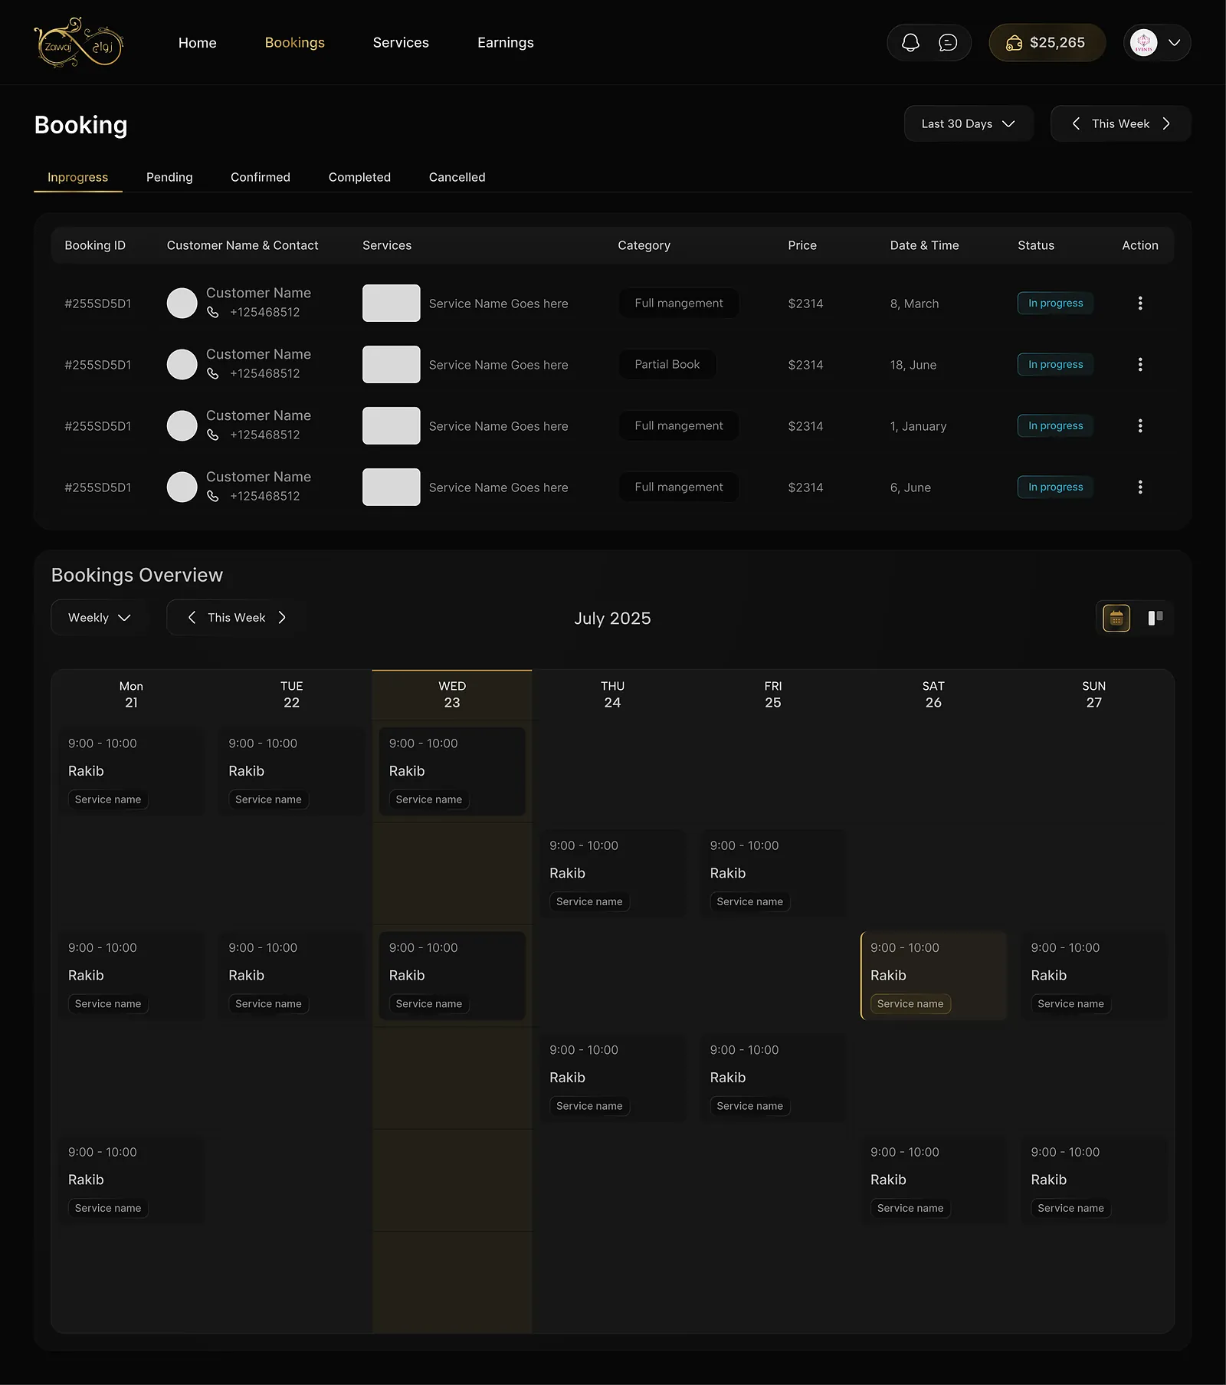This screenshot has width=1226, height=1385.
Task: Open the Home menu
Action: pyautogui.click(x=198, y=43)
